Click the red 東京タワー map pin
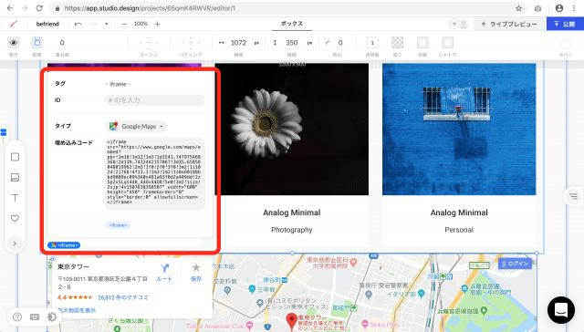Screen dimensions: 584x332 click(291, 321)
